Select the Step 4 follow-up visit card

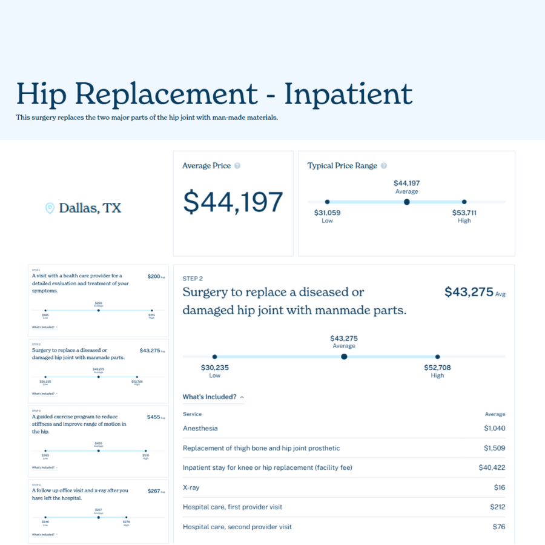tap(98, 512)
